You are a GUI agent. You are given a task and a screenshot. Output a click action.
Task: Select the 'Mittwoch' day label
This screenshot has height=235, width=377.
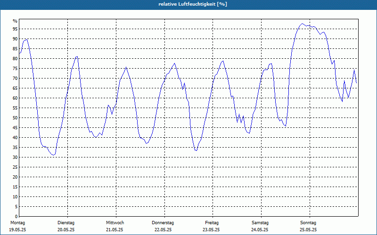[x=115, y=223]
